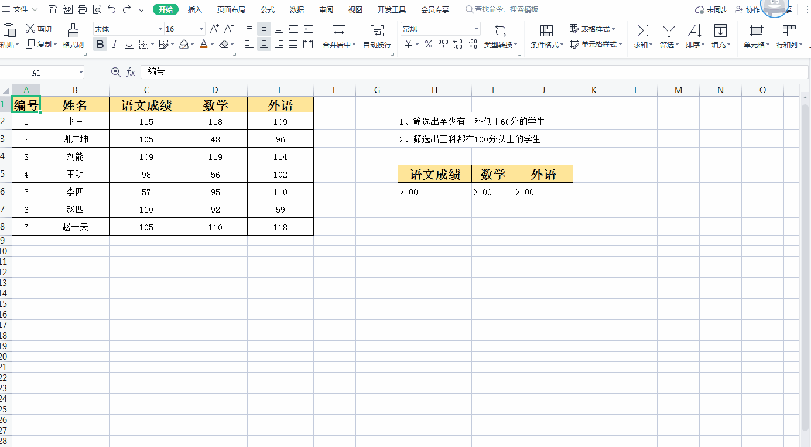Open fill color bucket picker
This screenshot has width=811, height=447.
coord(184,44)
